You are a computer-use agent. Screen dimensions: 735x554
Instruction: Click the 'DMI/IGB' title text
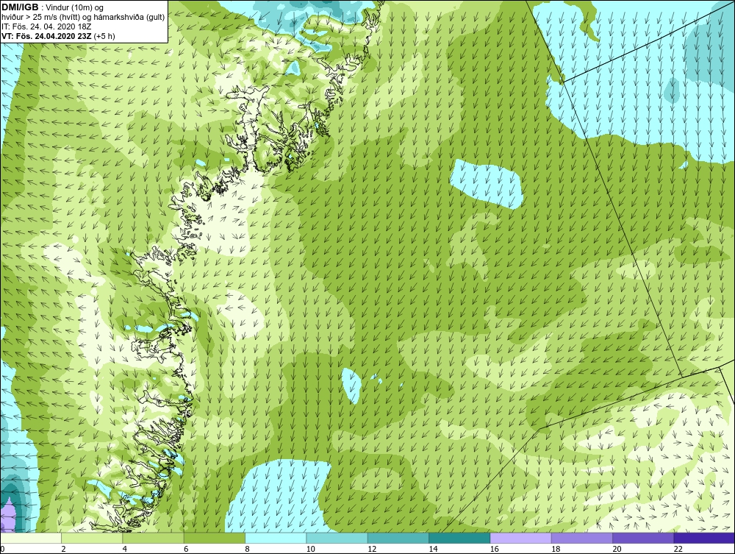(x=20, y=7)
